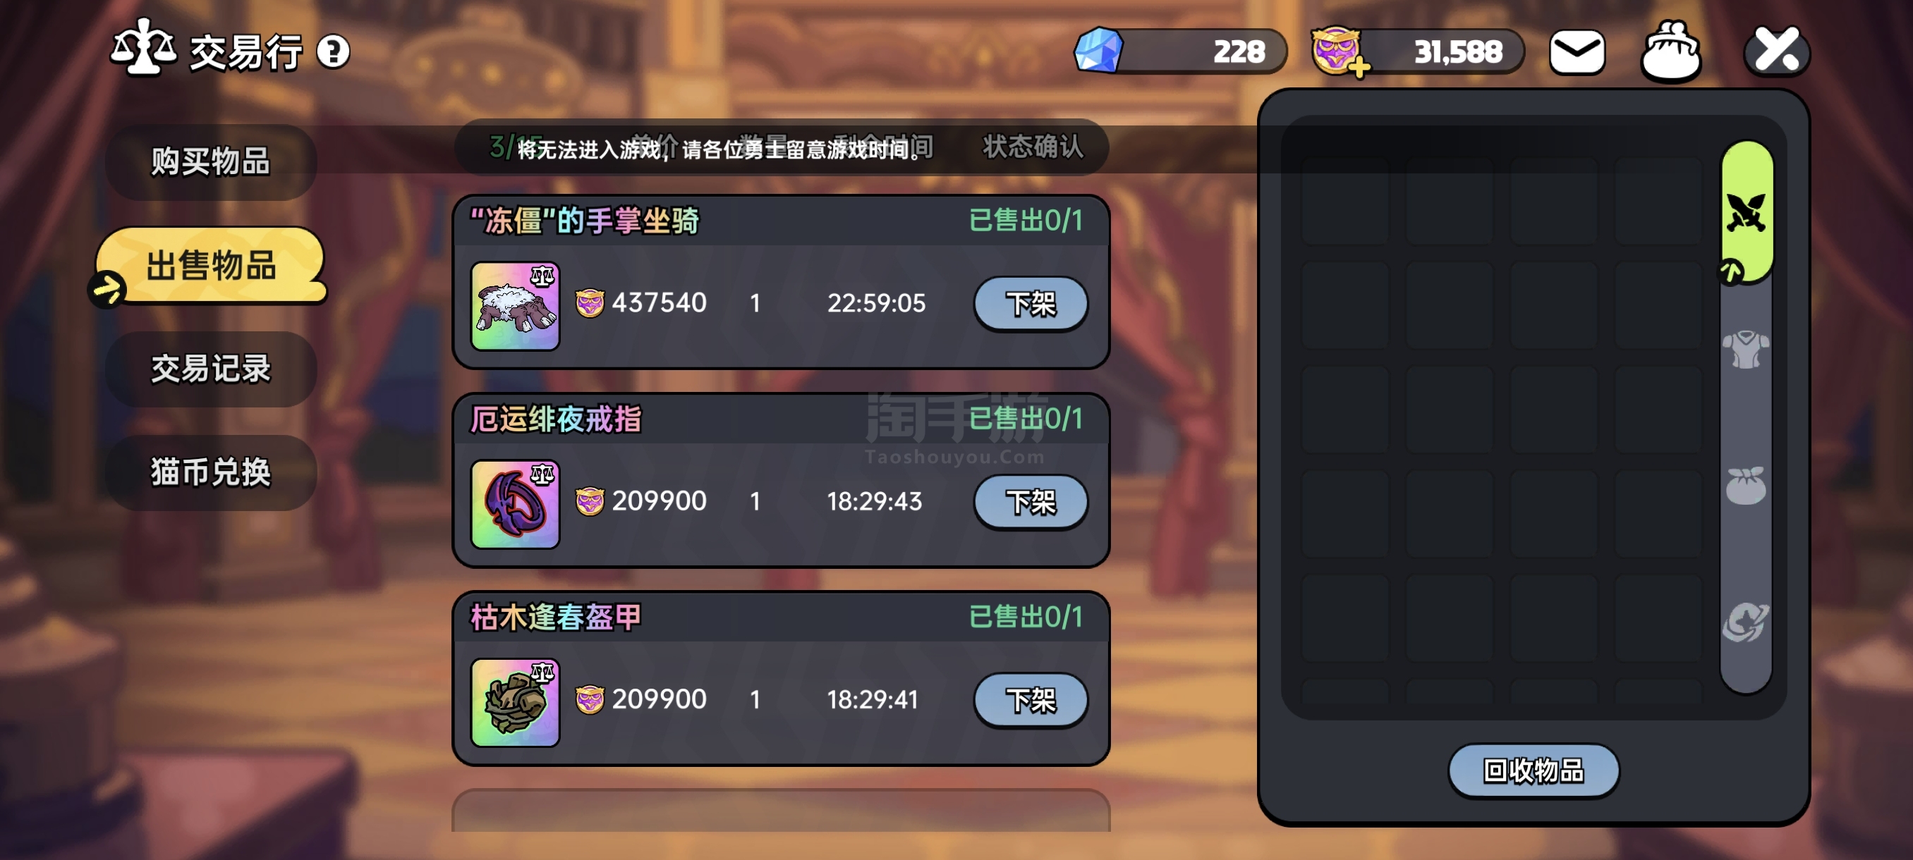Add cat coins via plus icon
1913x860 pixels.
[1359, 68]
